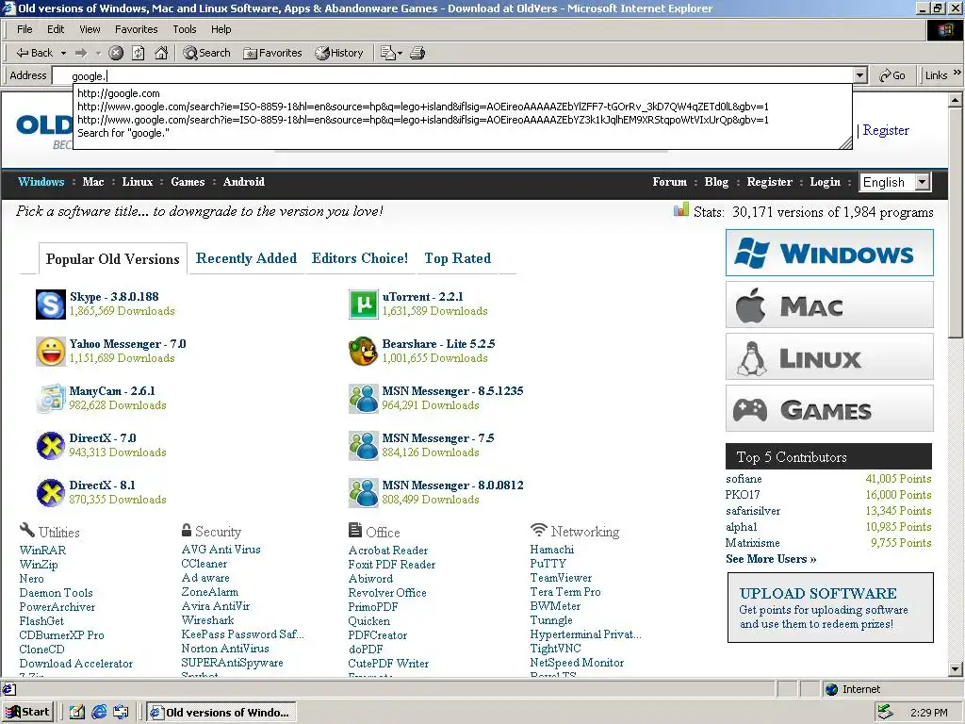Click the MSN Messenger 8.5.1235 icon
The height and width of the screenshot is (724, 965).
(x=364, y=399)
